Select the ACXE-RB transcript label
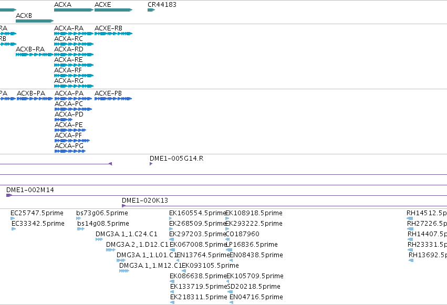 [x=108, y=28]
